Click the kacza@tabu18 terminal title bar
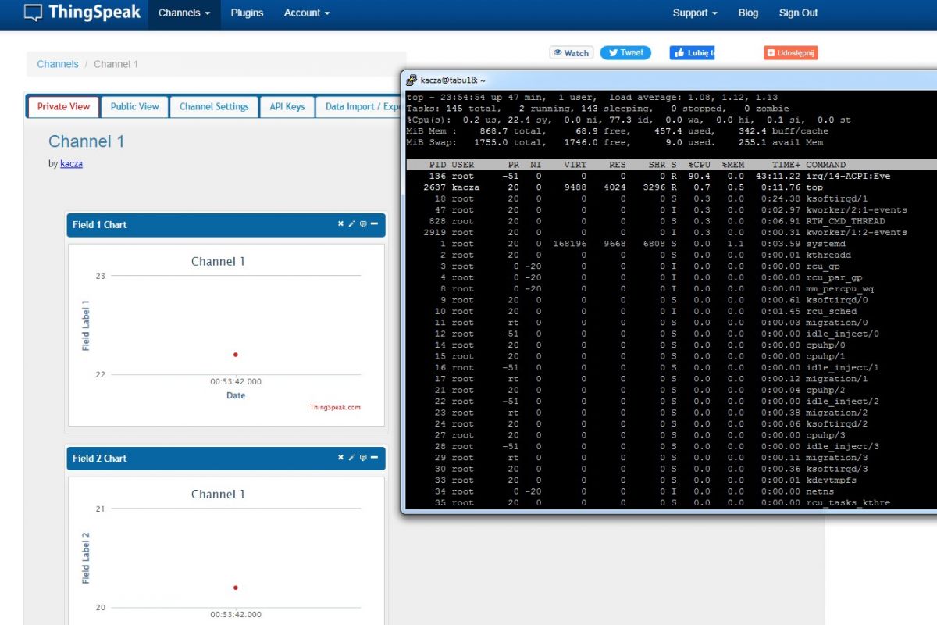This screenshot has height=625, width=937. (x=669, y=80)
